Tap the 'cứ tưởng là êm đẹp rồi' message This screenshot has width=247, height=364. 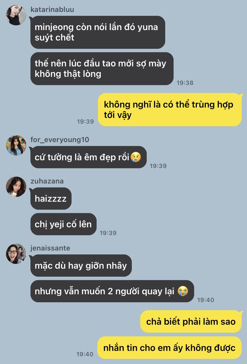coord(89,157)
